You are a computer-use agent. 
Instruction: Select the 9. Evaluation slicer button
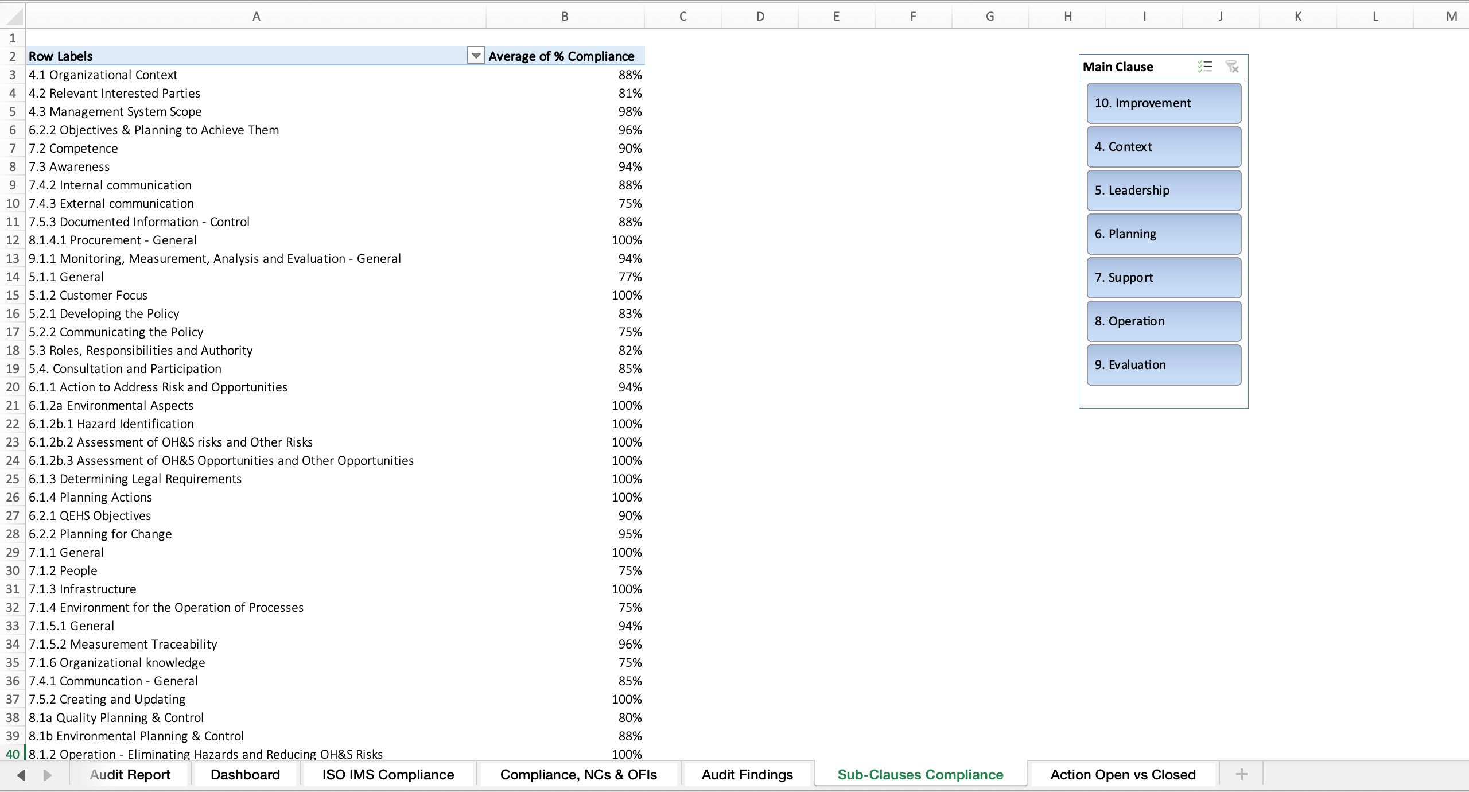pyautogui.click(x=1163, y=364)
